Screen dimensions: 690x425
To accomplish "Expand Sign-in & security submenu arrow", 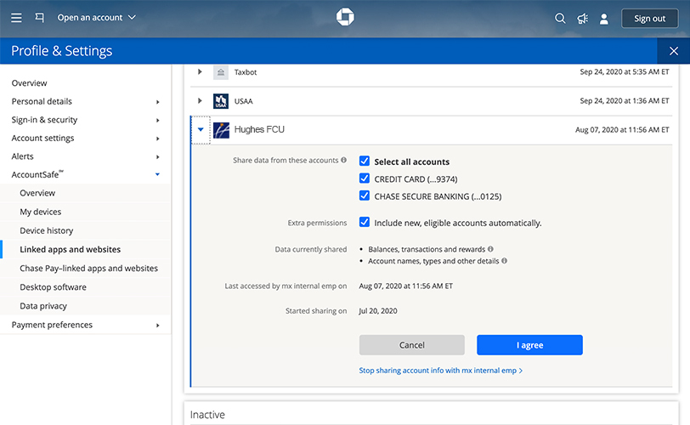I will coord(157,121).
